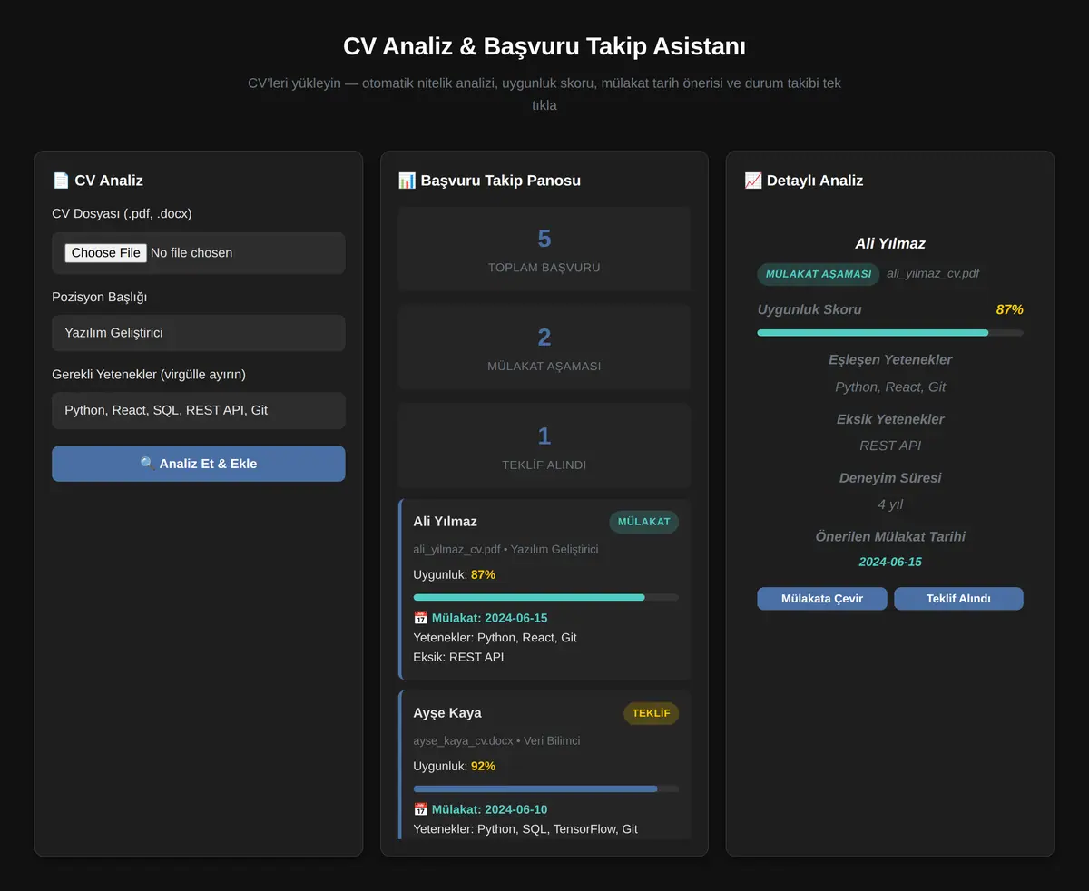
Task: Click the 87% score in Detaylı Analiz
Action: tap(1009, 309)
